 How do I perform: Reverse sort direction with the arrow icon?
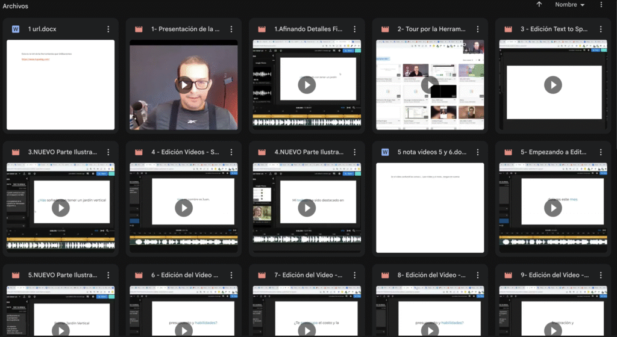[539, 5]
